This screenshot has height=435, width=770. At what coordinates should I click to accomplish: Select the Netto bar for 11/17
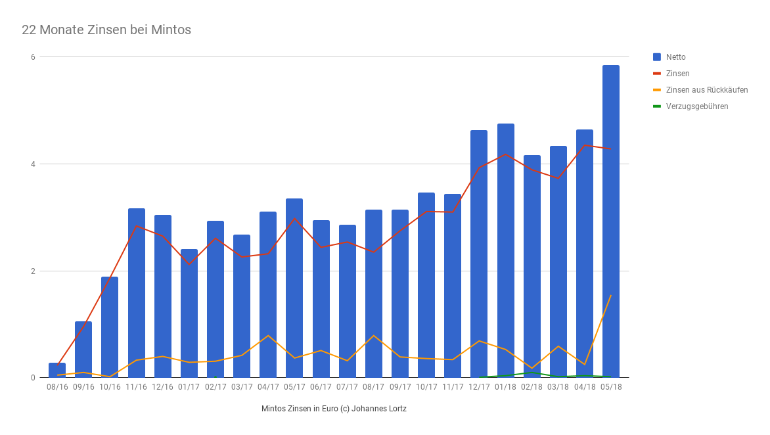point(453,286)
